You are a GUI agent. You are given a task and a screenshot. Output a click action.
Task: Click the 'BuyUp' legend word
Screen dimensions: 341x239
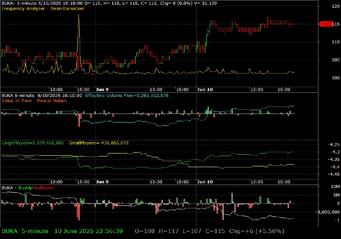pyautogui.click(x=25, y=188)
